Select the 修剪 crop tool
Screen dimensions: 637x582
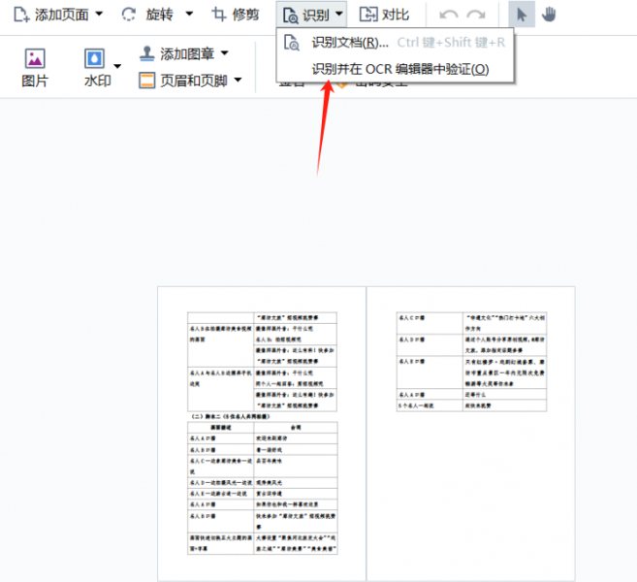coord(236,15)
